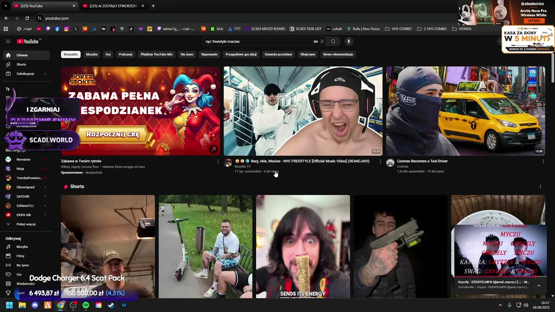Screen dimensions: 555x312
Task: Go to Główna in the sidebar
Action: point(27,55)
